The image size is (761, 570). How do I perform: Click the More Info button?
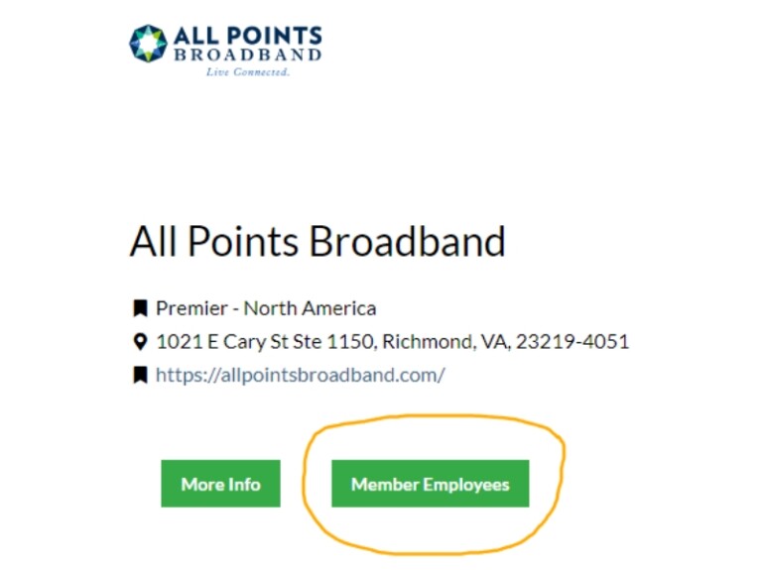pos(221,484)
